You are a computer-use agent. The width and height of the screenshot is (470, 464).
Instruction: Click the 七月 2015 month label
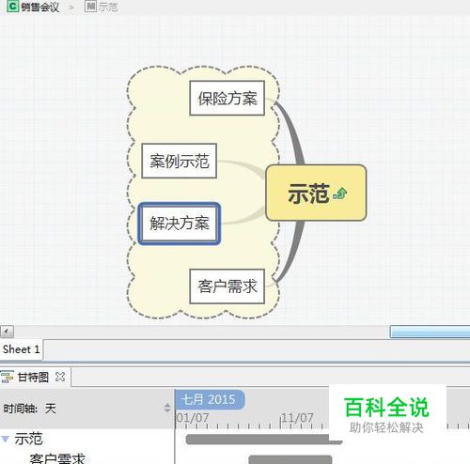click(210, 399)
